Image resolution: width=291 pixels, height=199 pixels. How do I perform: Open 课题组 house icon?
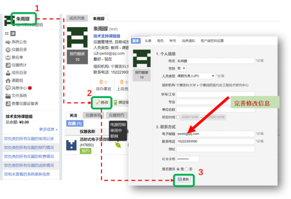coord(8,81)
